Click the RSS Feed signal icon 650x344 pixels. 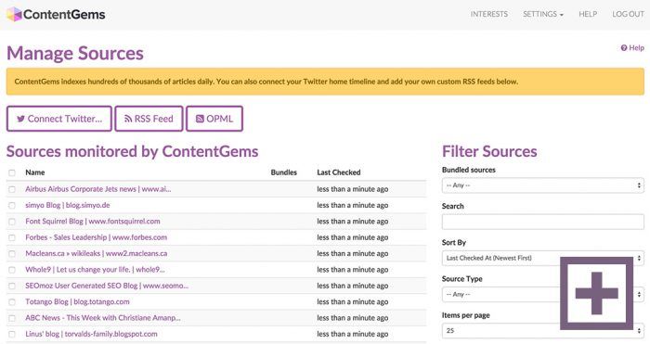click(x=128, y=119)
